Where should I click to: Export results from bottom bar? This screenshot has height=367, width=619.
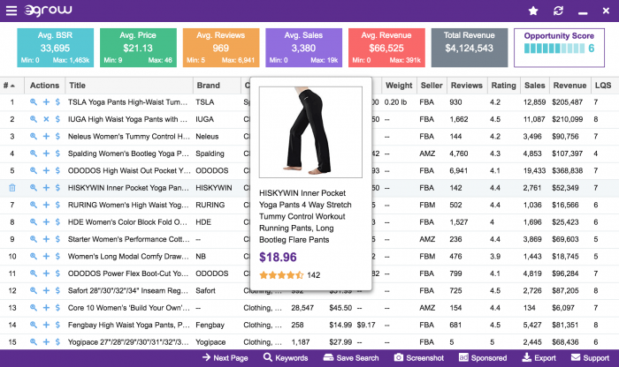pos(539,357)
